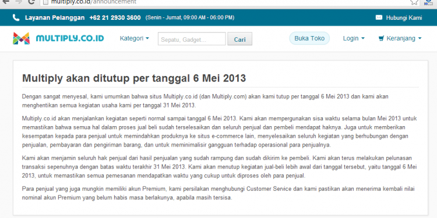Click the Layanan Pelanggan label
This screenshot has height=218, width=437.
click(x=55, y=18)
